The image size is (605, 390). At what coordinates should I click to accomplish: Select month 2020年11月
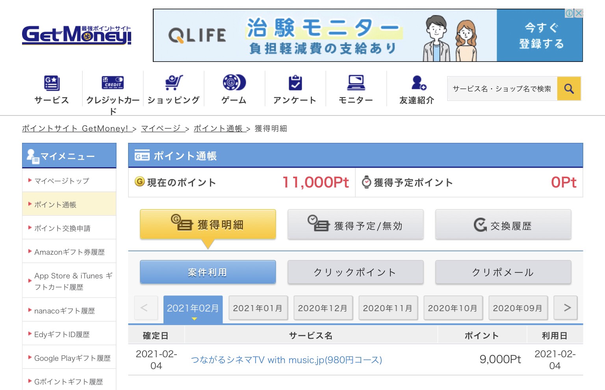click(388, 308)
